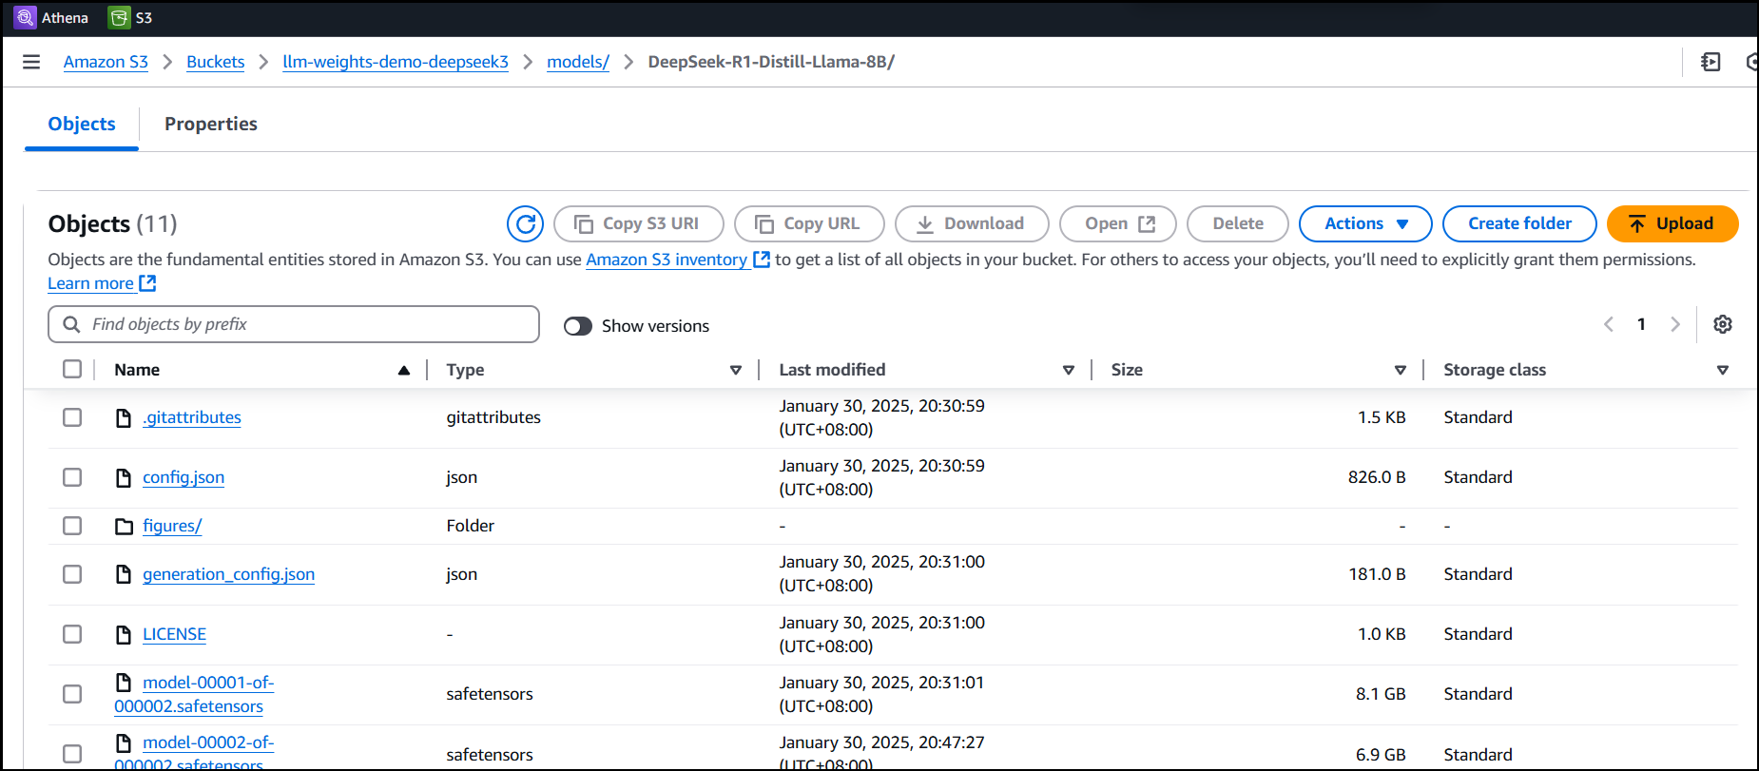Open llm-weights-demo-deepseek3 bucket breadcrumb
The height and width of the screenshot is (771, 1759).
tap(396, 62)
